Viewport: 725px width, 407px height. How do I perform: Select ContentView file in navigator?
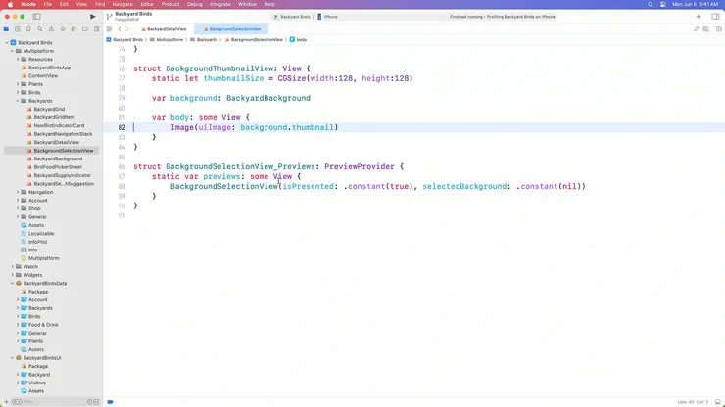point(43,75)
